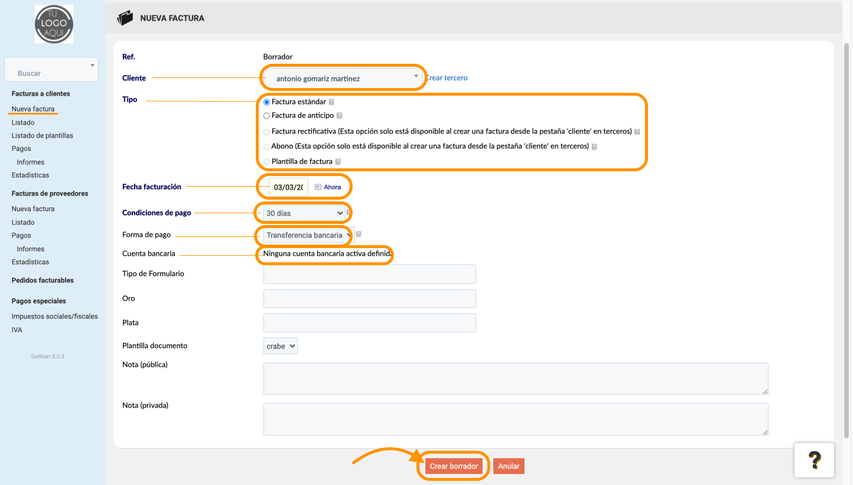Click the question mark help widget
This screenshot has height=485, width=853.
[x=814, y=460]
